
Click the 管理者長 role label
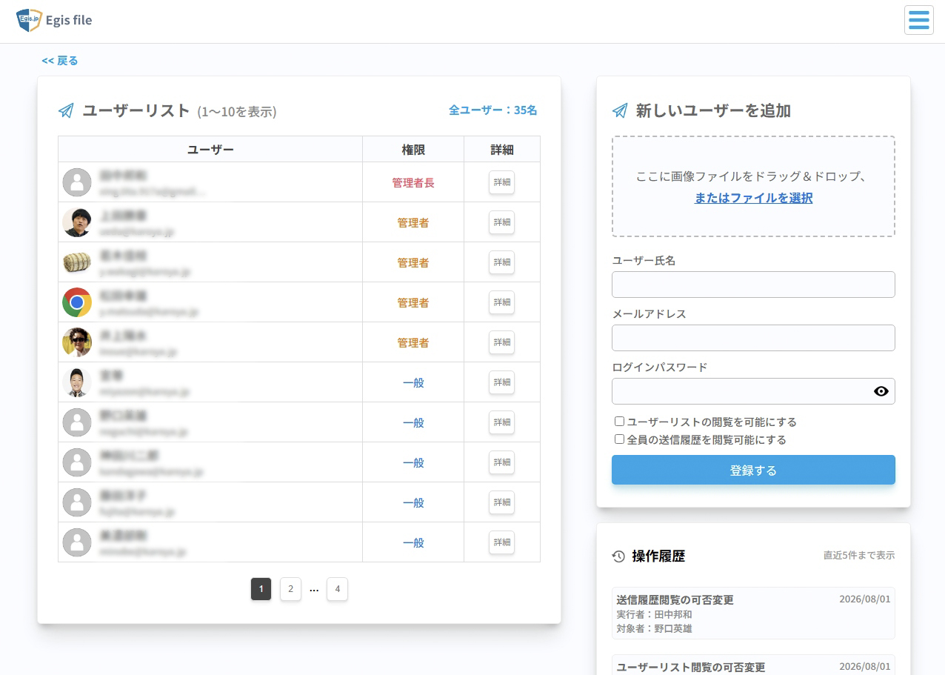[x=413, y=182]
